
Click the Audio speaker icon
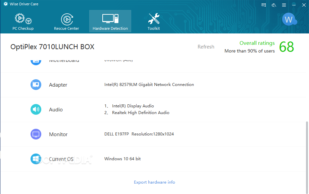36,109
